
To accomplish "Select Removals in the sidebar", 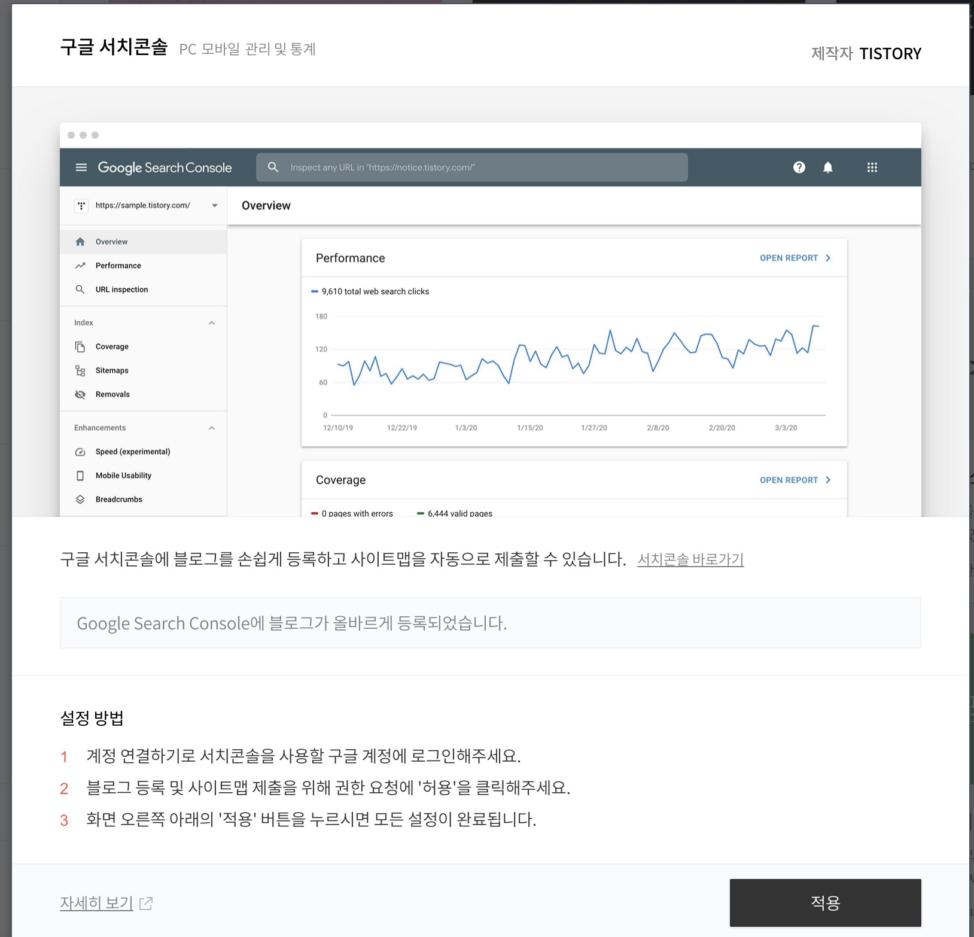I will (x=144, y=394).
